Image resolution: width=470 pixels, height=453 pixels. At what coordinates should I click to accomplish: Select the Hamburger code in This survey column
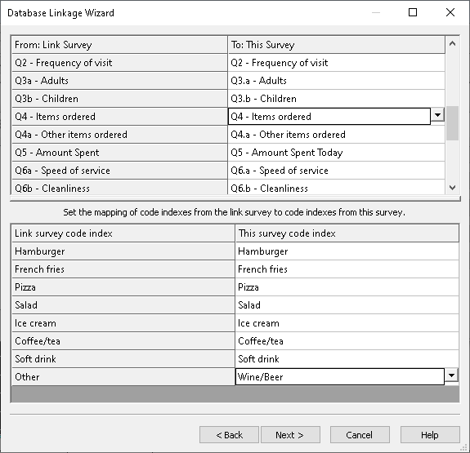pos(347,251)
